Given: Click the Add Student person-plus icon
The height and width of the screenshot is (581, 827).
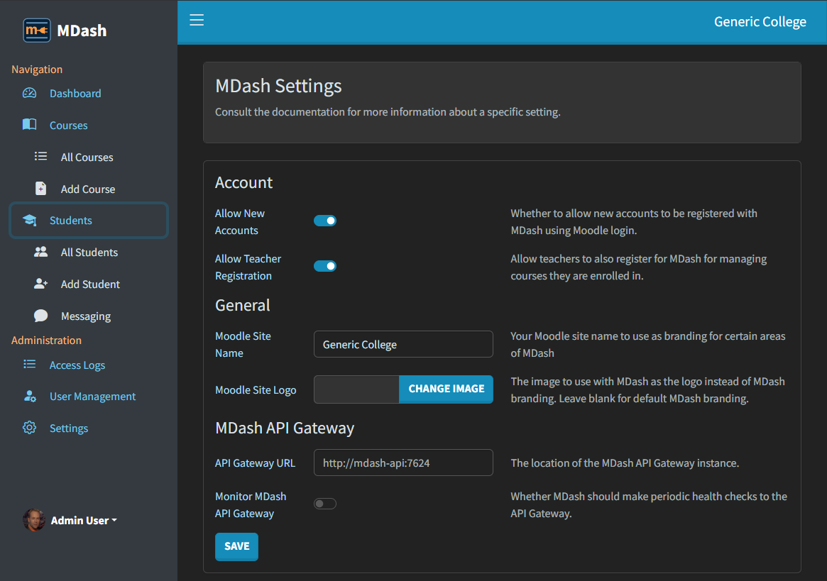Looking at the screenshot, I should (x=40, y=284).
